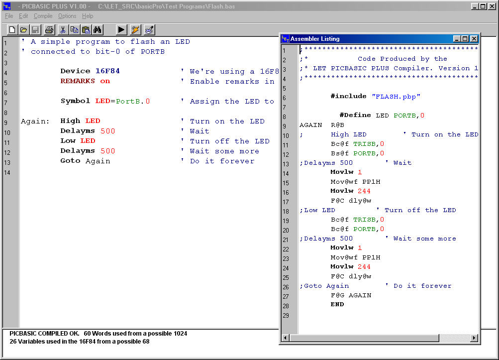Close the PICBASIC PLUS main window

(492, 6)
